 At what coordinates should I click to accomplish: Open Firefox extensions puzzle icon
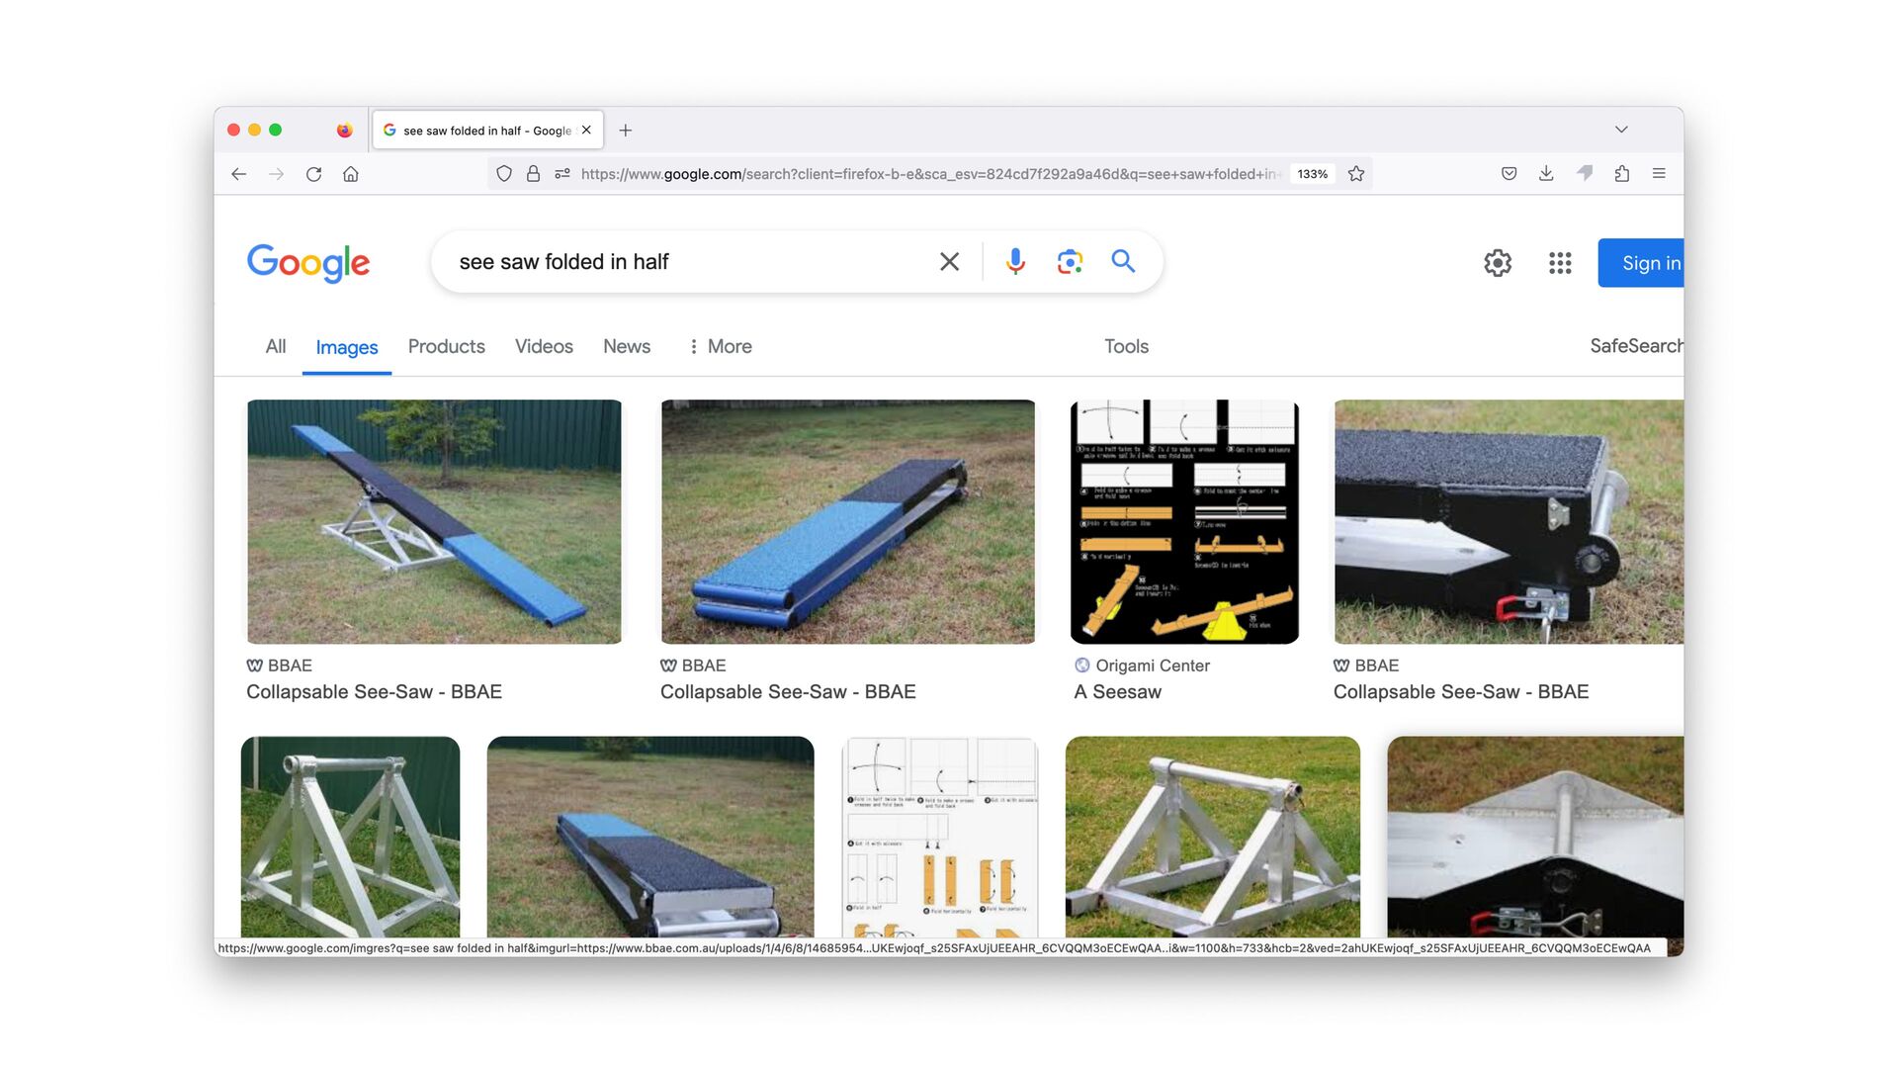coord(1622,174)
